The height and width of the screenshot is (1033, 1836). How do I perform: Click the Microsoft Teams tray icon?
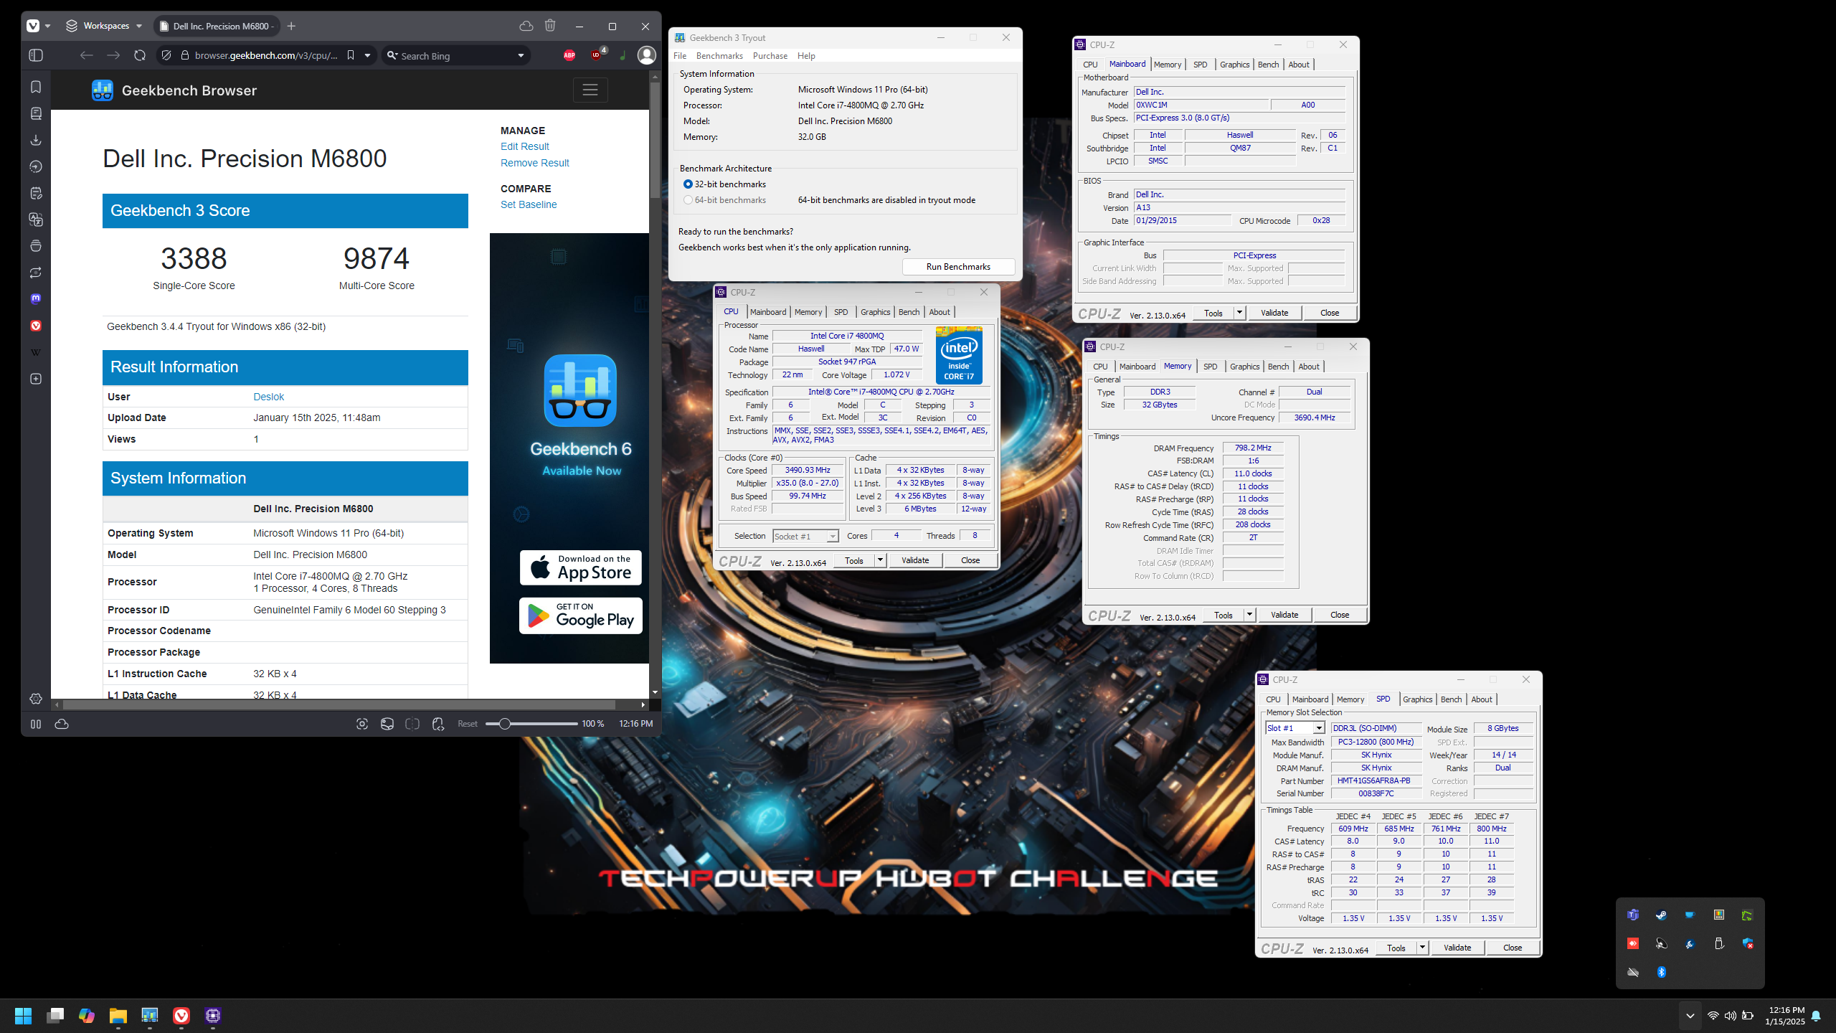click(1632, 915)
